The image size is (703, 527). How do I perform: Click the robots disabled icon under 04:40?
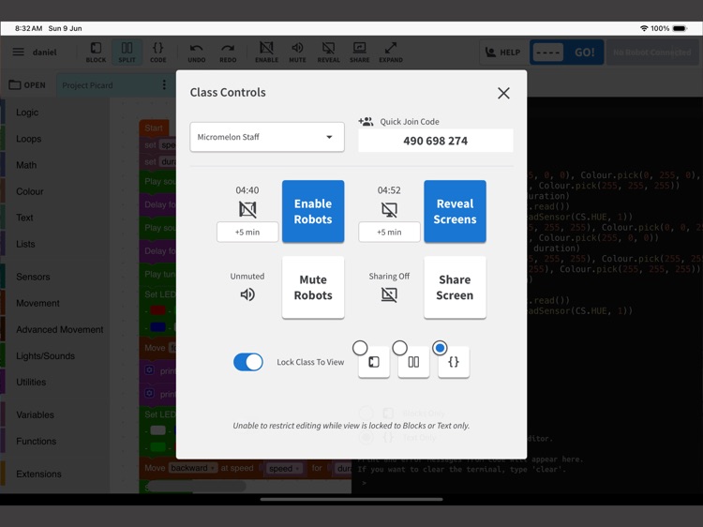point(247,209)
